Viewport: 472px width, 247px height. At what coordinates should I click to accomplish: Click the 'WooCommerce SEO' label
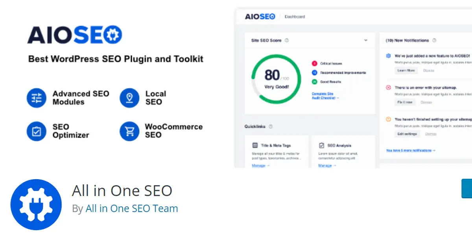tap(174, 131)
